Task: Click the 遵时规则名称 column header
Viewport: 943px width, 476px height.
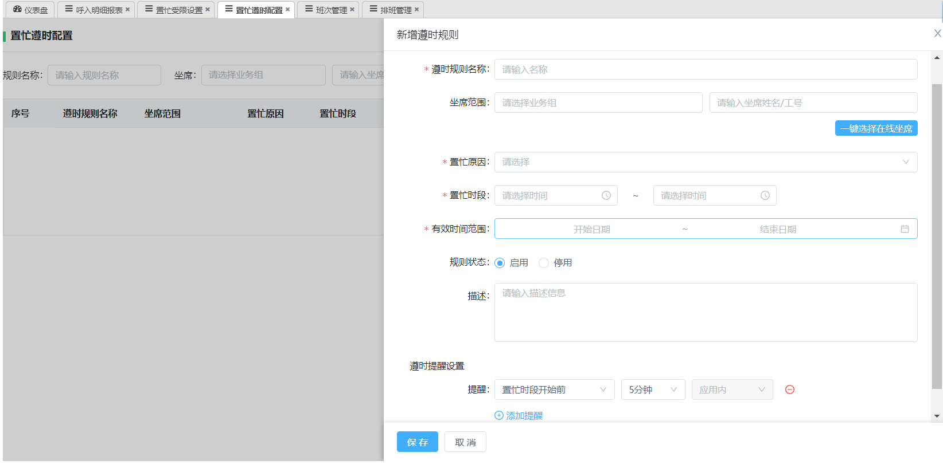Action: click(x=90, y=113)
